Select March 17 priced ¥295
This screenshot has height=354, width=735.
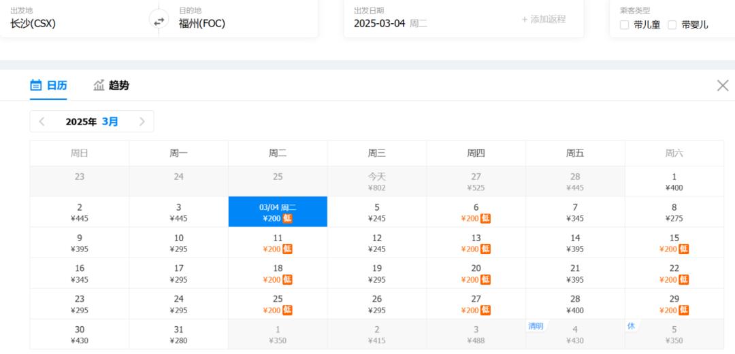click(x=178, y=273)
